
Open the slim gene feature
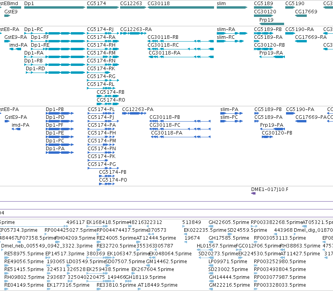(x=232, y=7)
